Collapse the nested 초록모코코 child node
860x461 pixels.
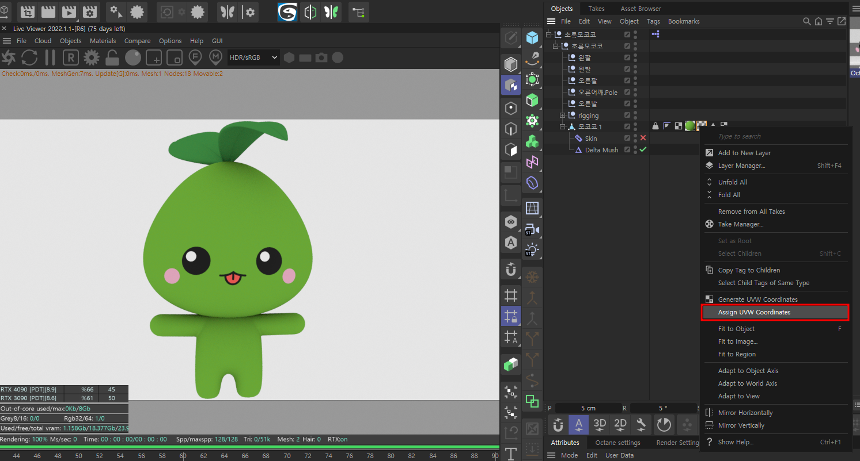556,46
